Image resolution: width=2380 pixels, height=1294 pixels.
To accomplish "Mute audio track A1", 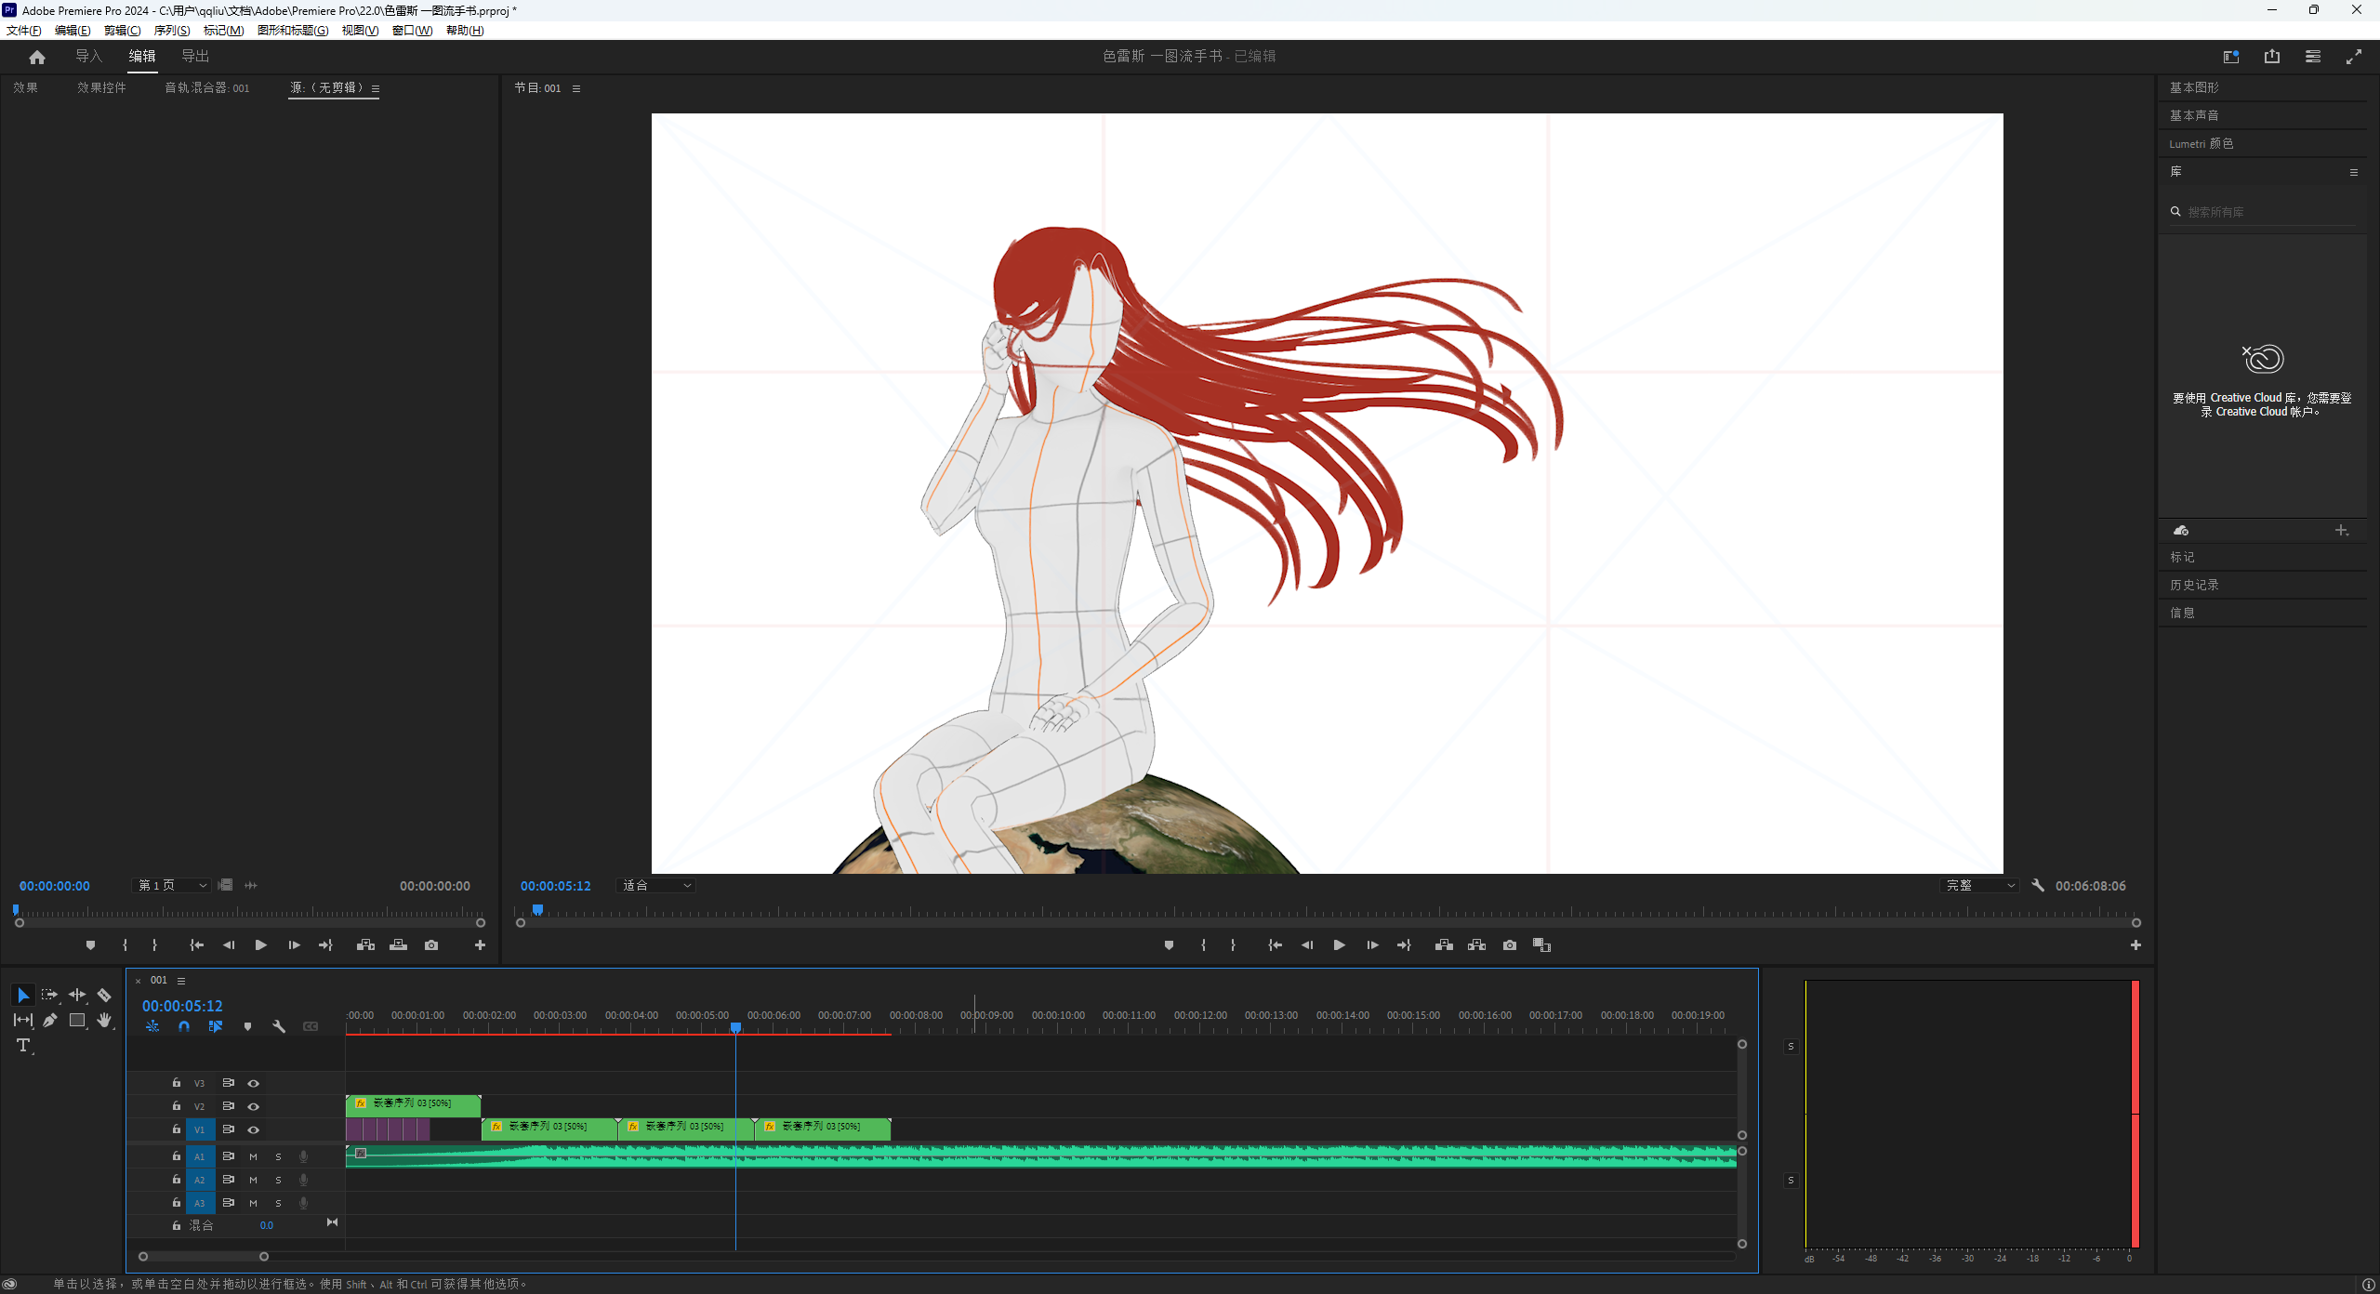I will pos(253,1156).
